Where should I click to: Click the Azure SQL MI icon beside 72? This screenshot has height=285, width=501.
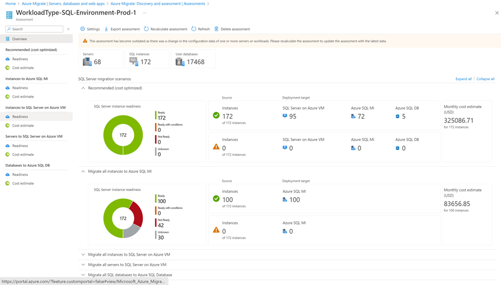353,116
